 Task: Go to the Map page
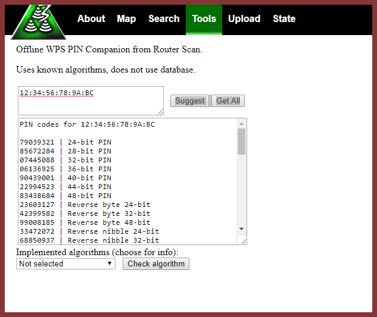click(x=126, y=18)
